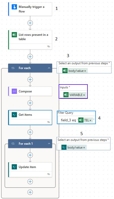Click connection link icon on Update item card
The image size is (114, 199).
[x=49, y=174]
